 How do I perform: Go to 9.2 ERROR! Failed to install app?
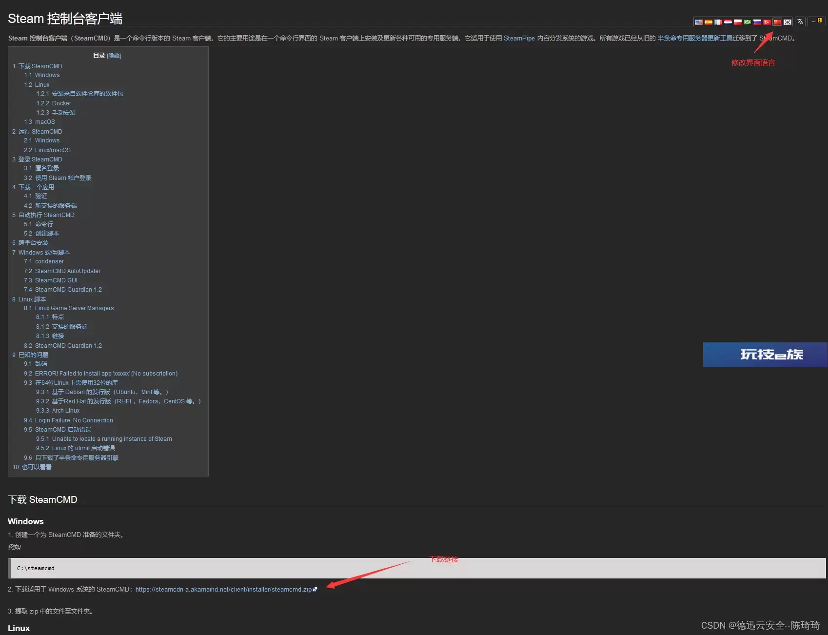click(x=101, y=374)
